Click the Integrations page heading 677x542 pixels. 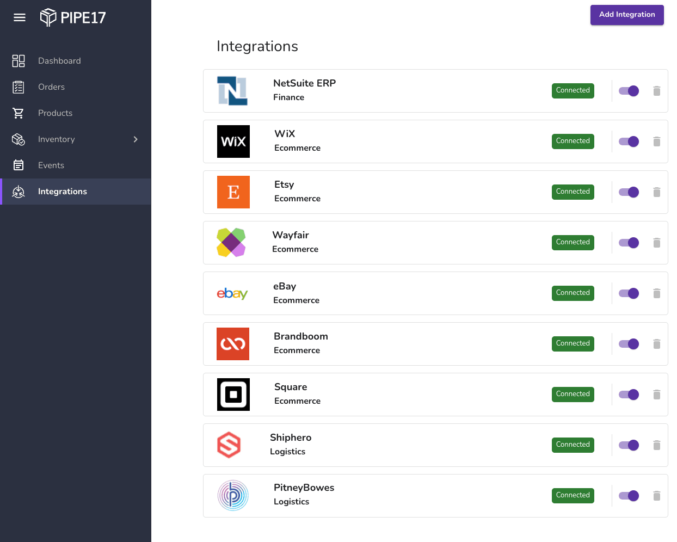(257, 46)
